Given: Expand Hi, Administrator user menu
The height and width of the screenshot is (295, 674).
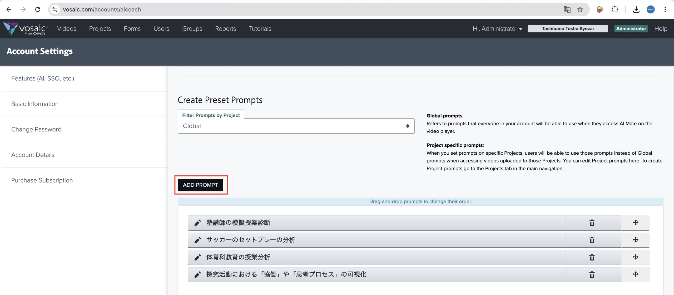Looking at the screenshot, I should pyautogui.click(x=497, y=28).
